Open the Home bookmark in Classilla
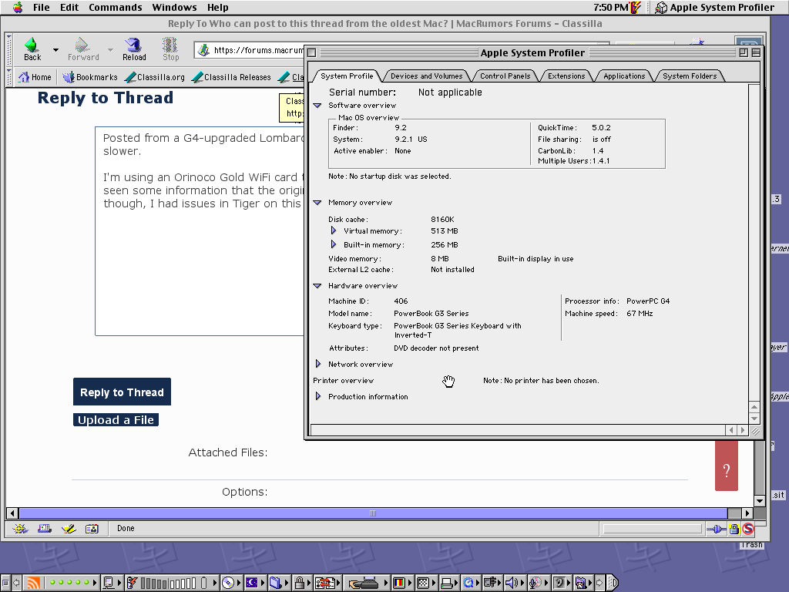The height and width of the screenshot is (592, 789). (x=35, y=77)
